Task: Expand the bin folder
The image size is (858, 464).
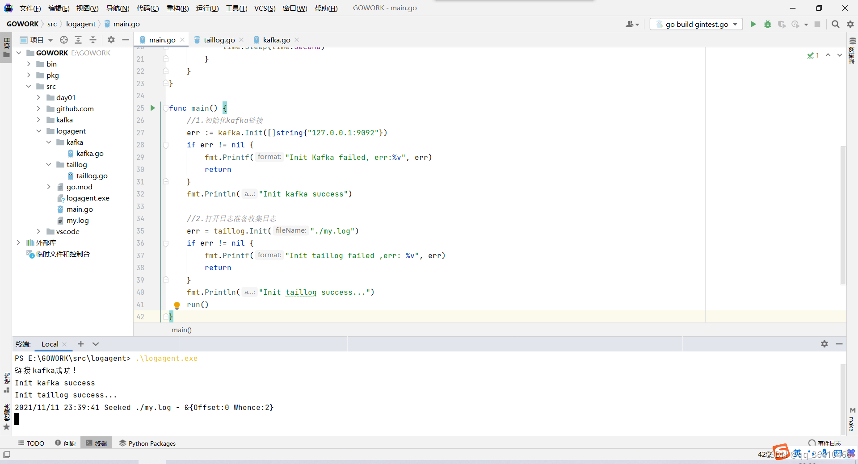Action: (x=29, y=64)
